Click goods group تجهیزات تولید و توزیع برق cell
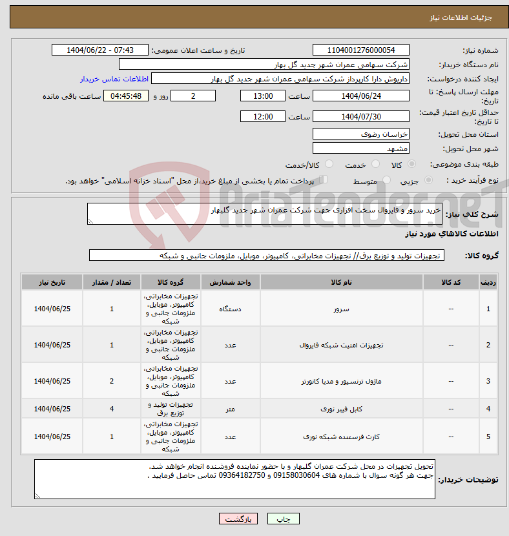509x536 pixels. point(171,409)
